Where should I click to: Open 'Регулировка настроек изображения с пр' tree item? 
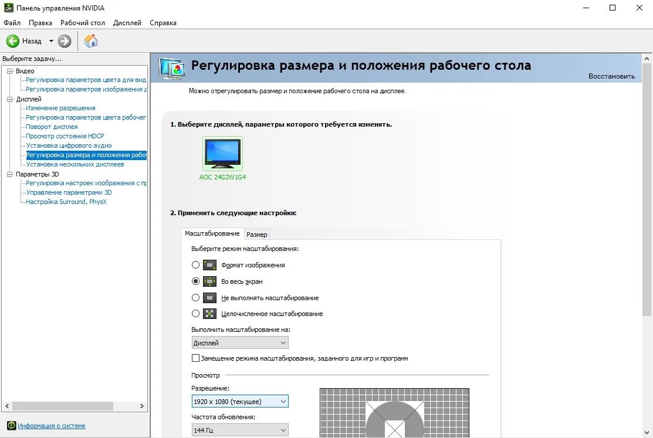[x=86, y=183]
